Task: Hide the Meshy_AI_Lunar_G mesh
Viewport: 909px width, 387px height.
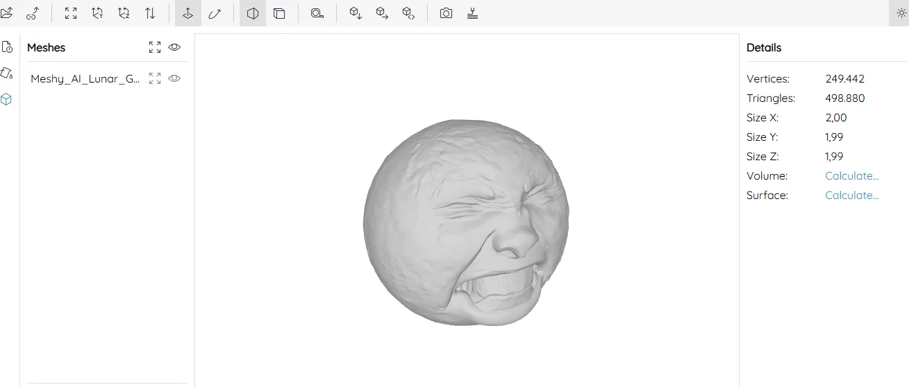Action: tap(174, 78)
